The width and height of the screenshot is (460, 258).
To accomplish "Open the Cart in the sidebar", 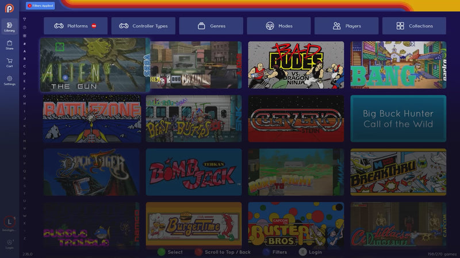I will click(9, 62).
